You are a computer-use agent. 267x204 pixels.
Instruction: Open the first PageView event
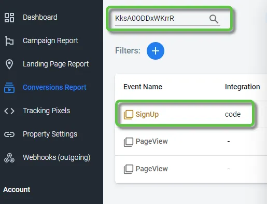151,142
